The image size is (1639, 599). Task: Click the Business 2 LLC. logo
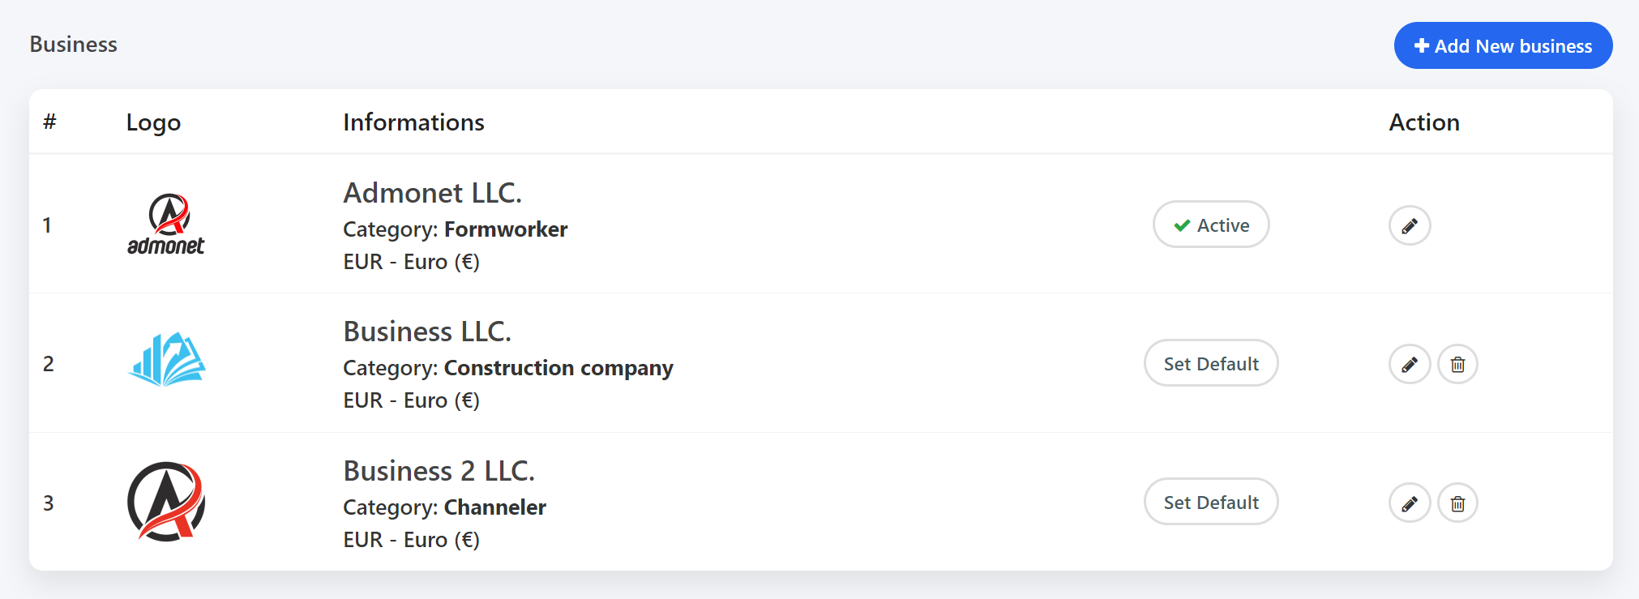[166, 502]
